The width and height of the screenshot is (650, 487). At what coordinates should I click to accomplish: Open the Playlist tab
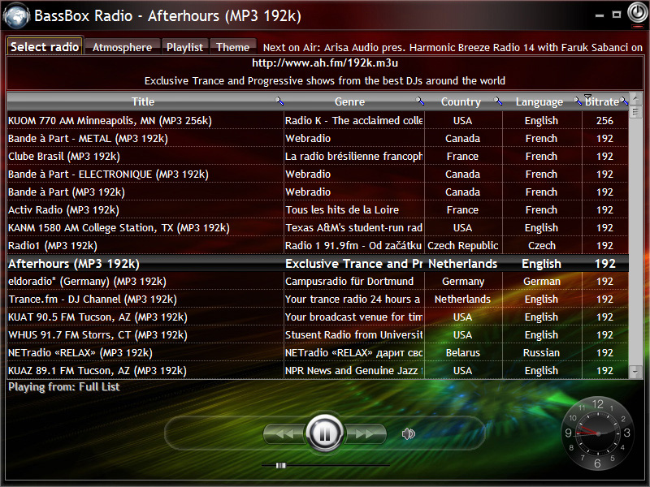[185, 47]
